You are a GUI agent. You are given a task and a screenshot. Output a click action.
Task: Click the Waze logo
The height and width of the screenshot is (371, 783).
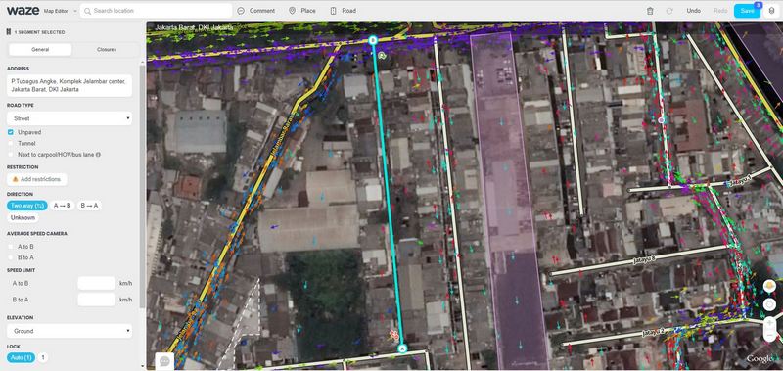23,11
